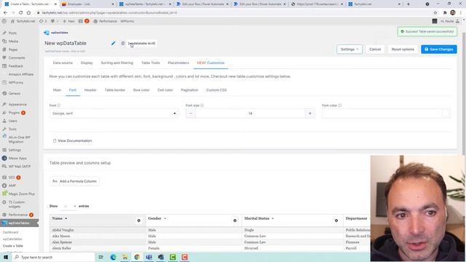Increase font size with plus button
Image resolution: width=466 pixels, height=262 pixels.
[309, 114]
